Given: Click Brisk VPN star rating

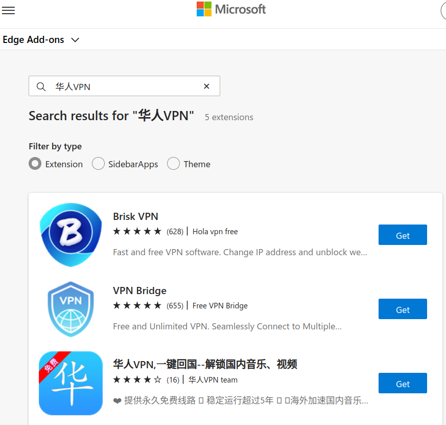Looking at the screenshot, I should click(x=137, y=231).
